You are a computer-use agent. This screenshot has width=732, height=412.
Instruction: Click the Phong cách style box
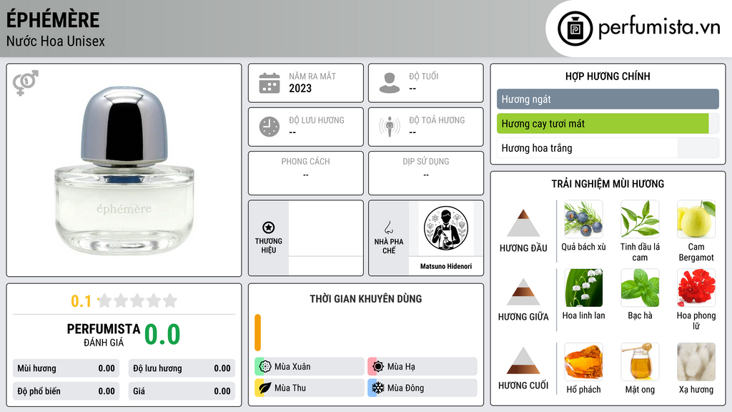click(306, 173)
